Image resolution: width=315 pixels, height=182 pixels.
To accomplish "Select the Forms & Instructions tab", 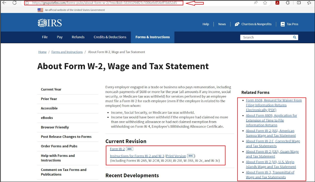I will pos(152,37).
